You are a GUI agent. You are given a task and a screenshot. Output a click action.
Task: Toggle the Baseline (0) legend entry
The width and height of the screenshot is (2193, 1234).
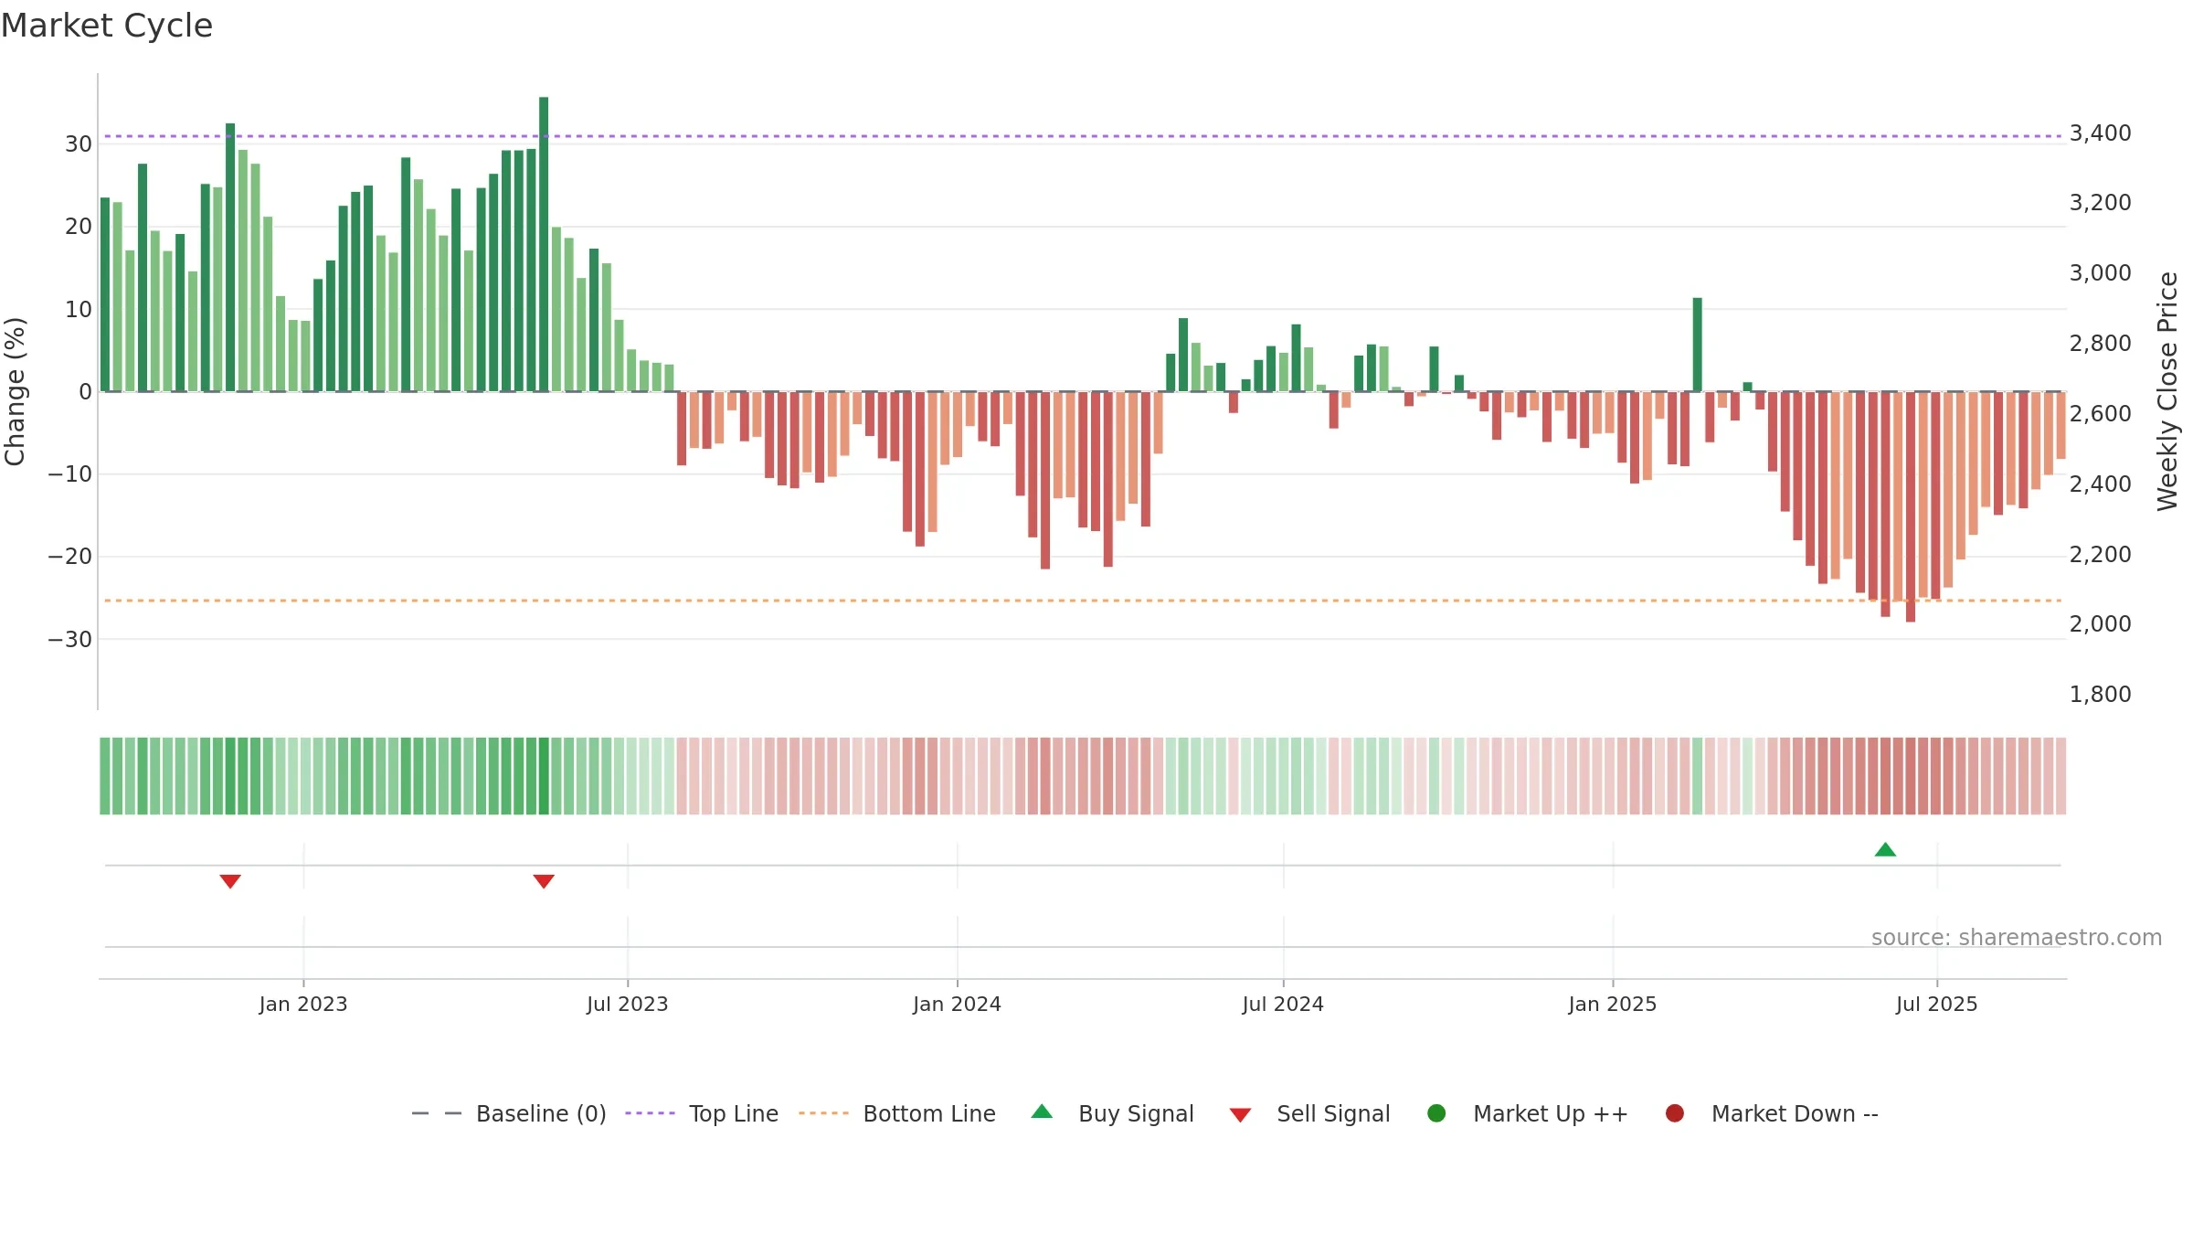tap(509, 1113)
